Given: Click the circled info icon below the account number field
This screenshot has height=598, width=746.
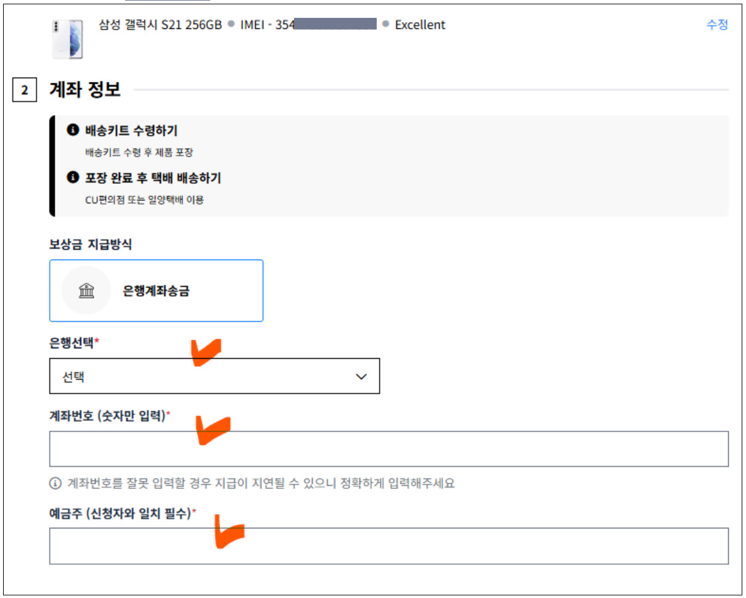Looking at the screenshot, I should [x=56, y=483].
